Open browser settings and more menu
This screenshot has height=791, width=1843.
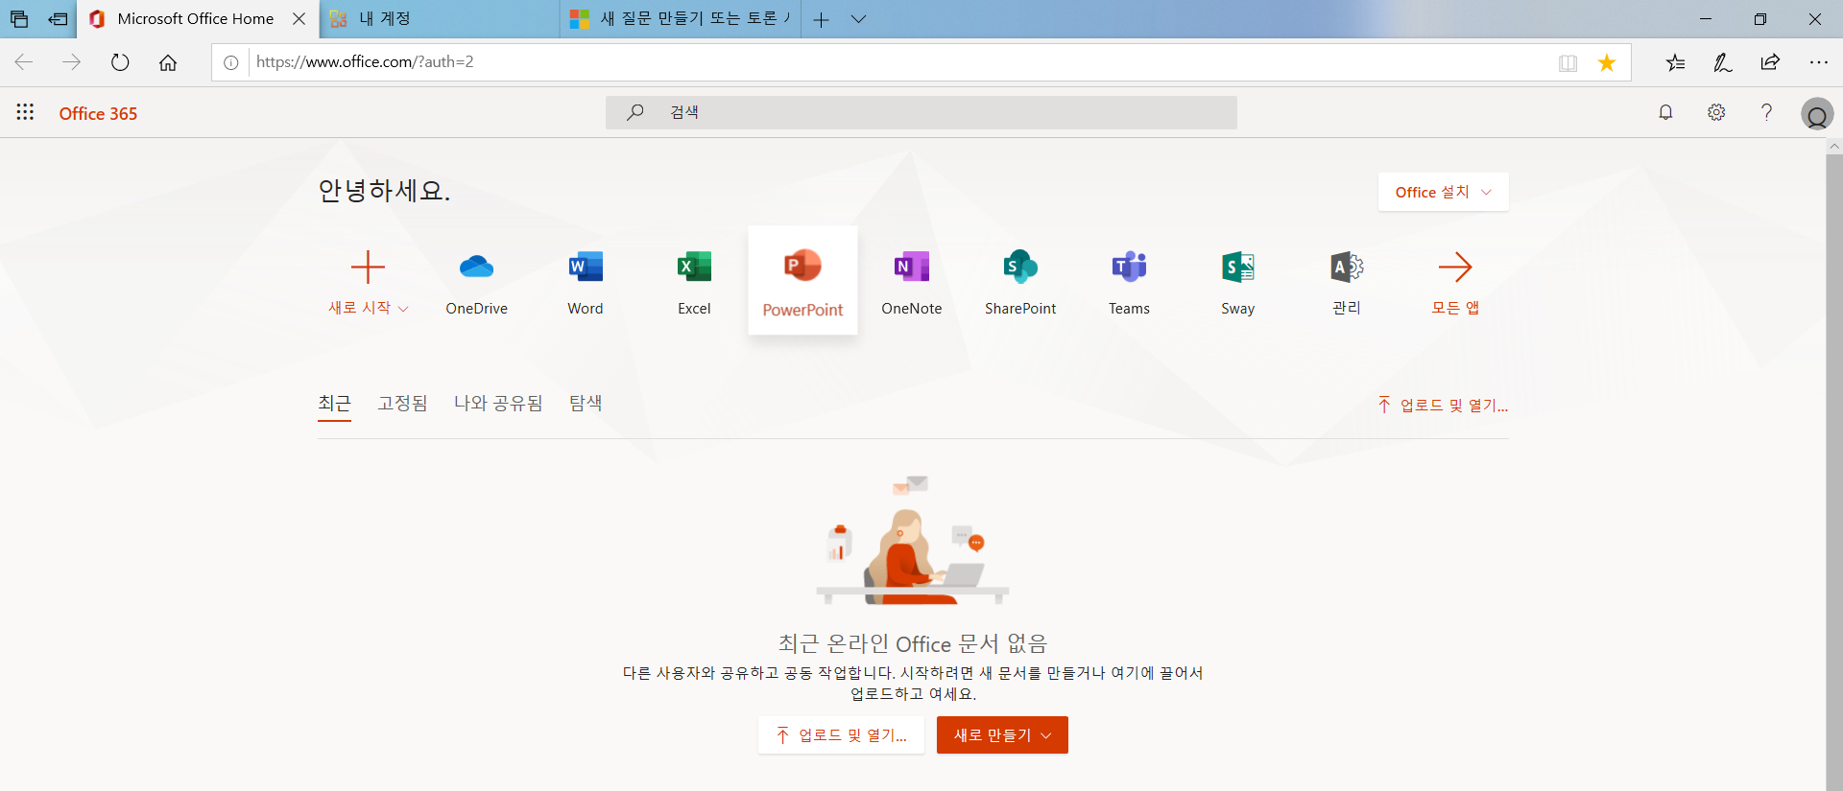(1818, 62)
